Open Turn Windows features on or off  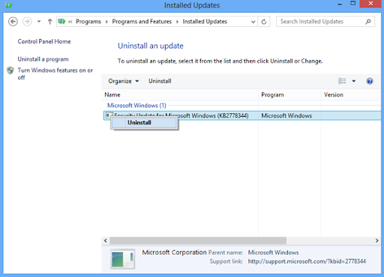(55, 74)
